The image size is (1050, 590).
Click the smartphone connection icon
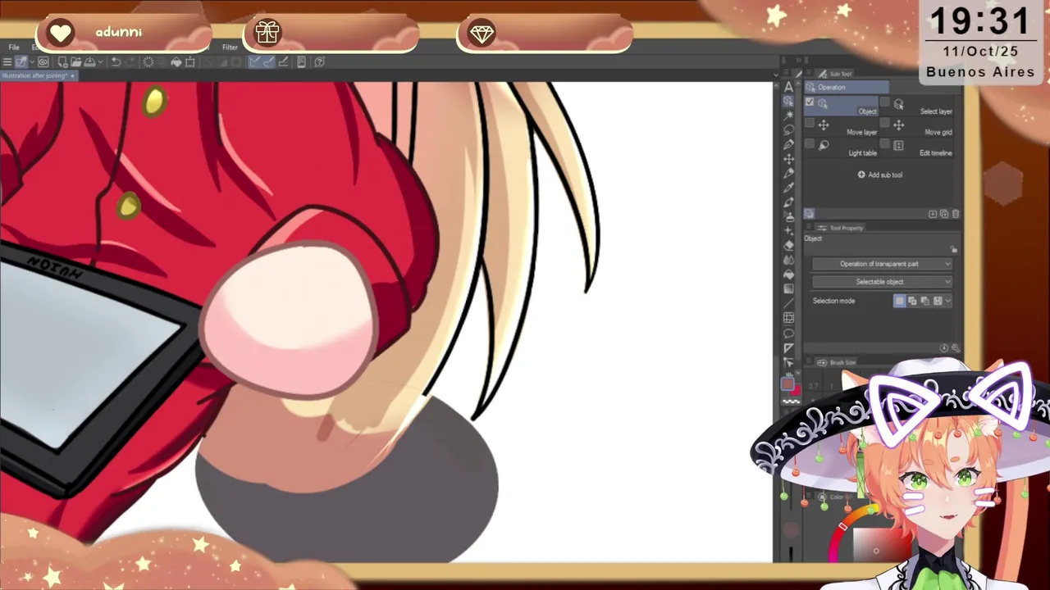301,62
